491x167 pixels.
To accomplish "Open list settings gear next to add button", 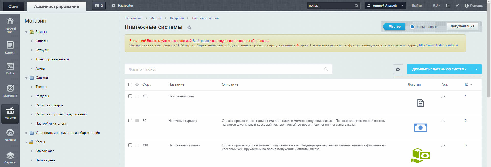I will 398,69.
